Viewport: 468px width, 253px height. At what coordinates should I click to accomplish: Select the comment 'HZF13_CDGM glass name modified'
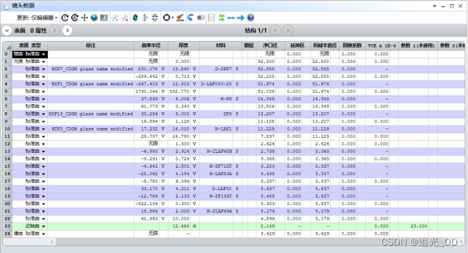(x=91, y=114)
